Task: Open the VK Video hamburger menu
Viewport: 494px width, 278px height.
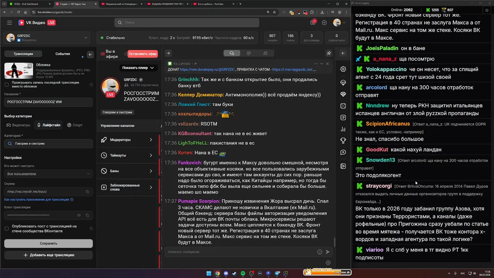Action: [9, 23]
